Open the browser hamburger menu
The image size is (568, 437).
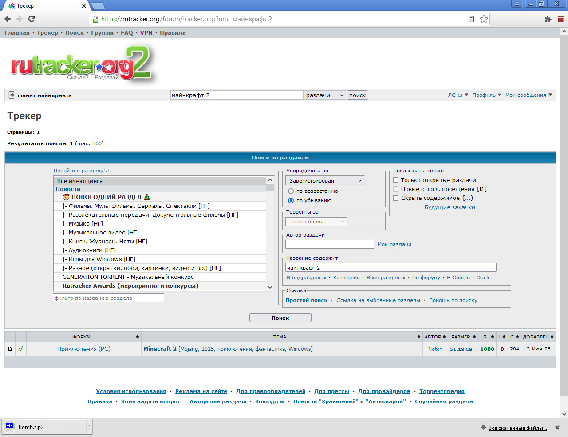point(560,19)
